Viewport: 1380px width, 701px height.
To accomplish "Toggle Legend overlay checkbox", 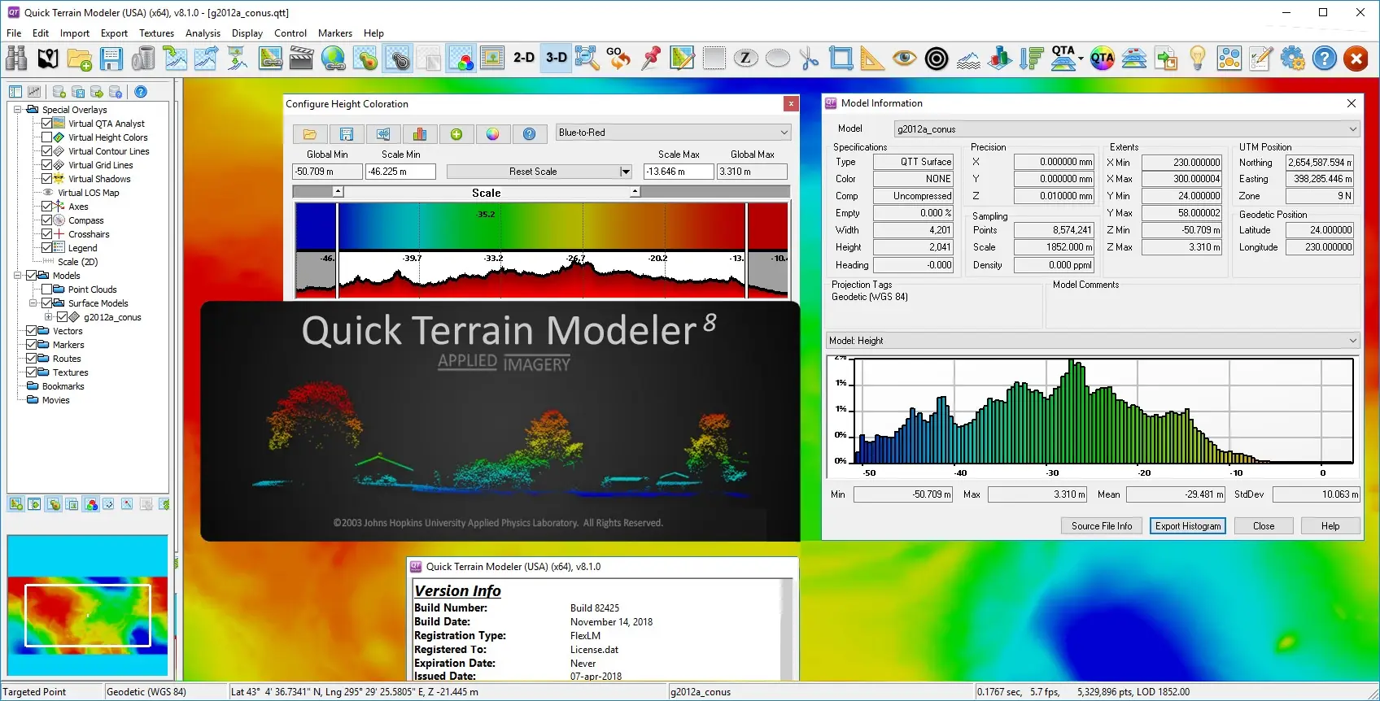I will click(46, 248).
